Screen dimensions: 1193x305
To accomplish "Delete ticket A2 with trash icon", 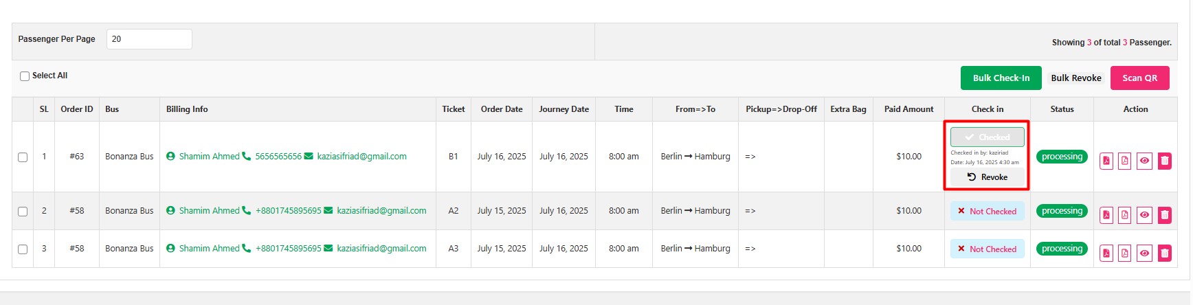I will [1164, 215].
